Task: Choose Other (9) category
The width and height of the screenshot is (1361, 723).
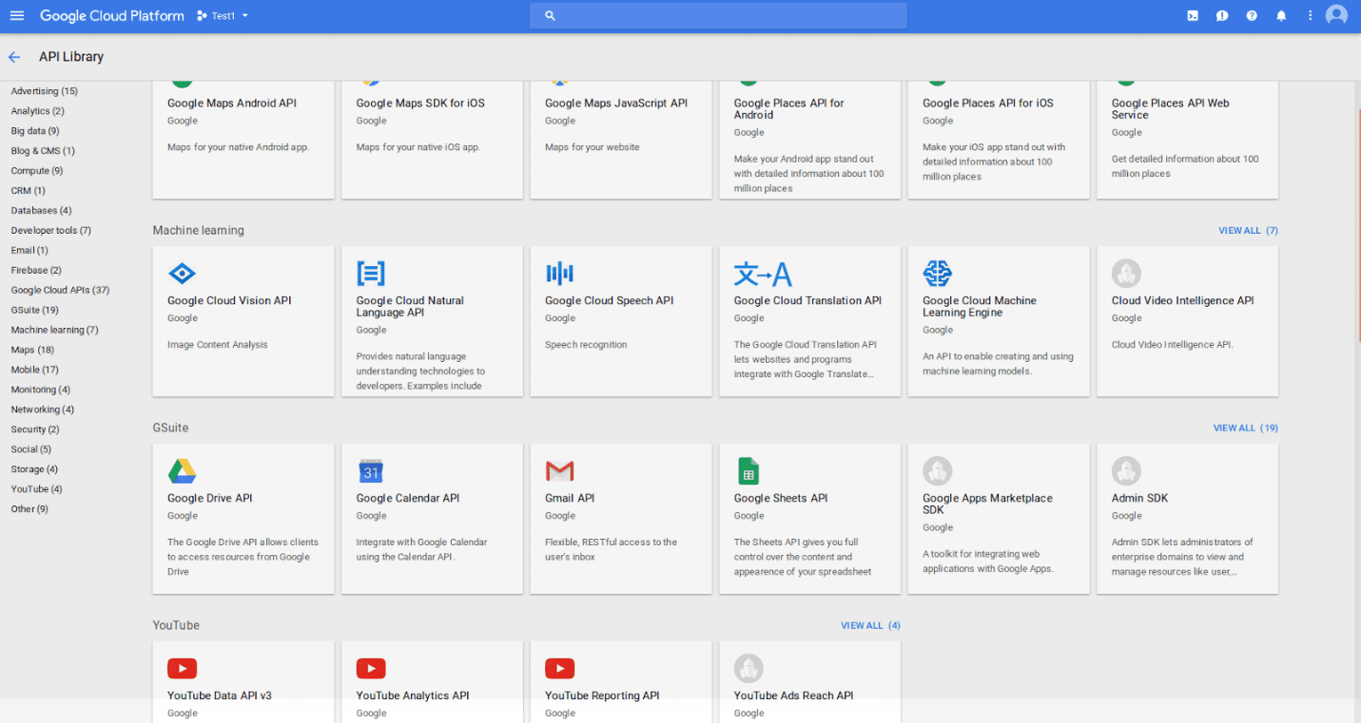Action: (x=29, y=510)
